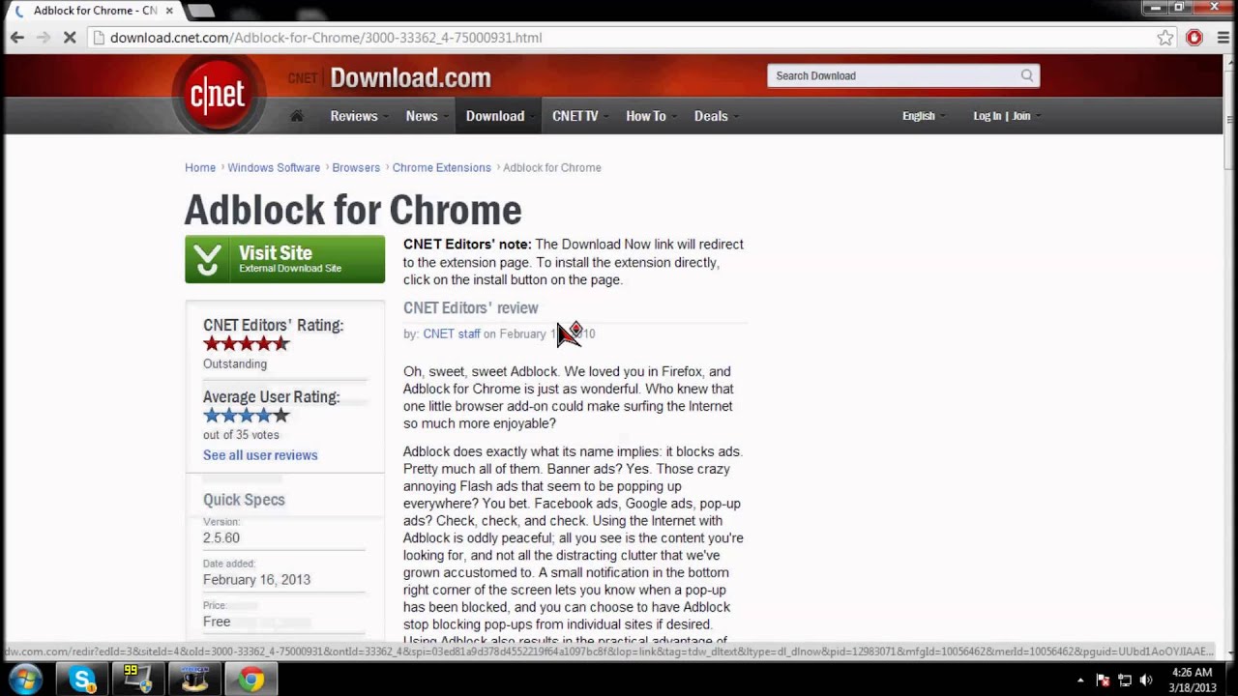Open CNET home icon in navbar

pyautogui.click(x=297, y=116)
